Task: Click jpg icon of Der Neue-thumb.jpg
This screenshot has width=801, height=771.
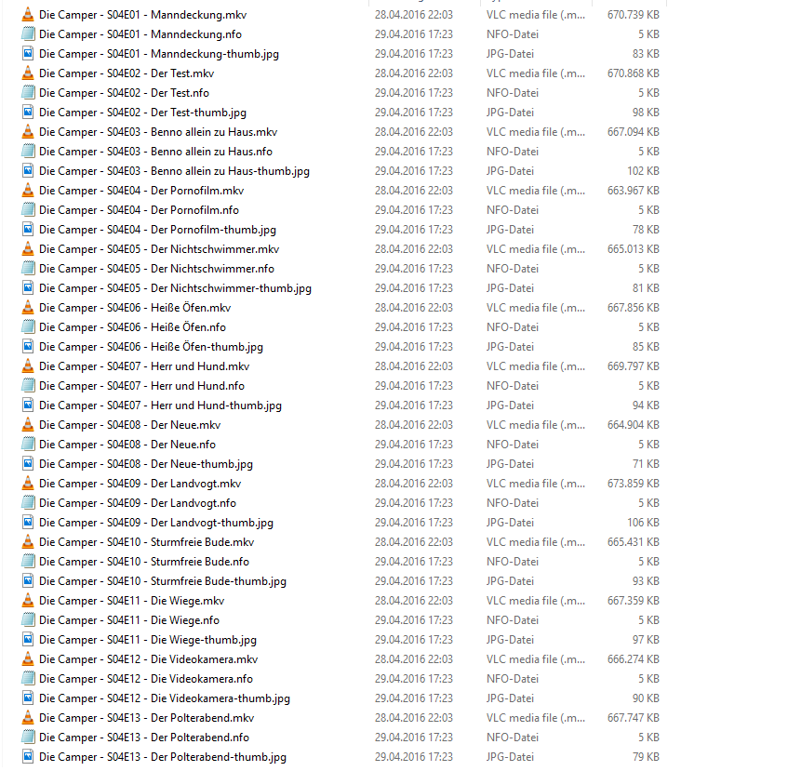Action: point(28,463)
